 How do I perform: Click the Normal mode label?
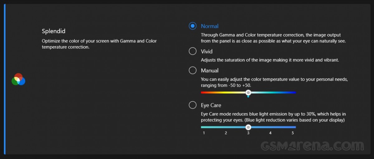[209, 26]
